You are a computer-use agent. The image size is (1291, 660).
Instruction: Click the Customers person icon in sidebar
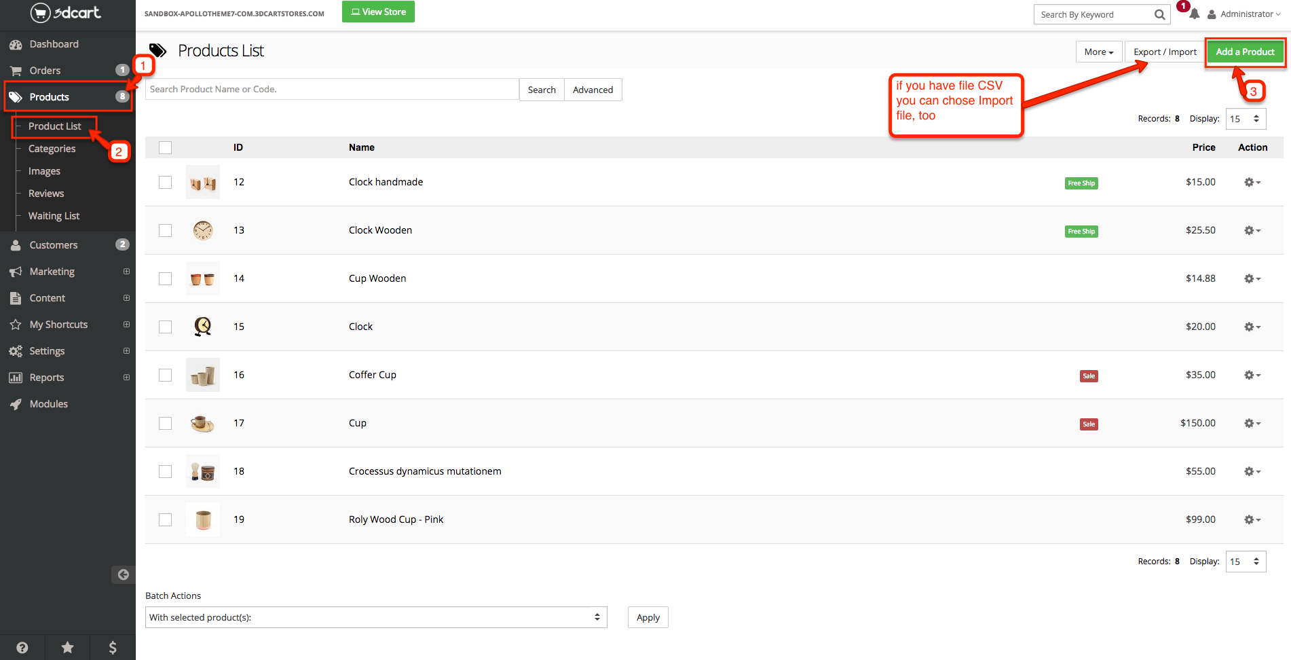[16, 245]
